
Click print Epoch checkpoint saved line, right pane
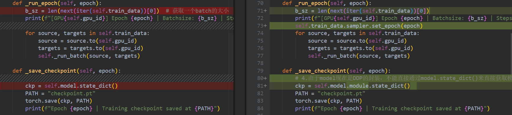click(392, 109)
